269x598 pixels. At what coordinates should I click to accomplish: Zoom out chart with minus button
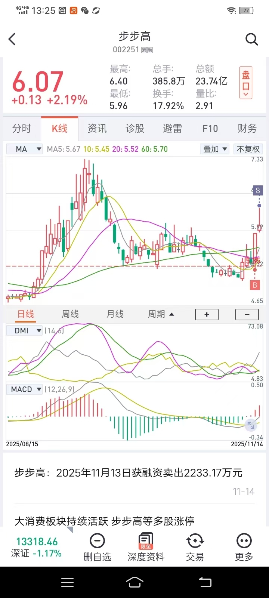(247, 314)
